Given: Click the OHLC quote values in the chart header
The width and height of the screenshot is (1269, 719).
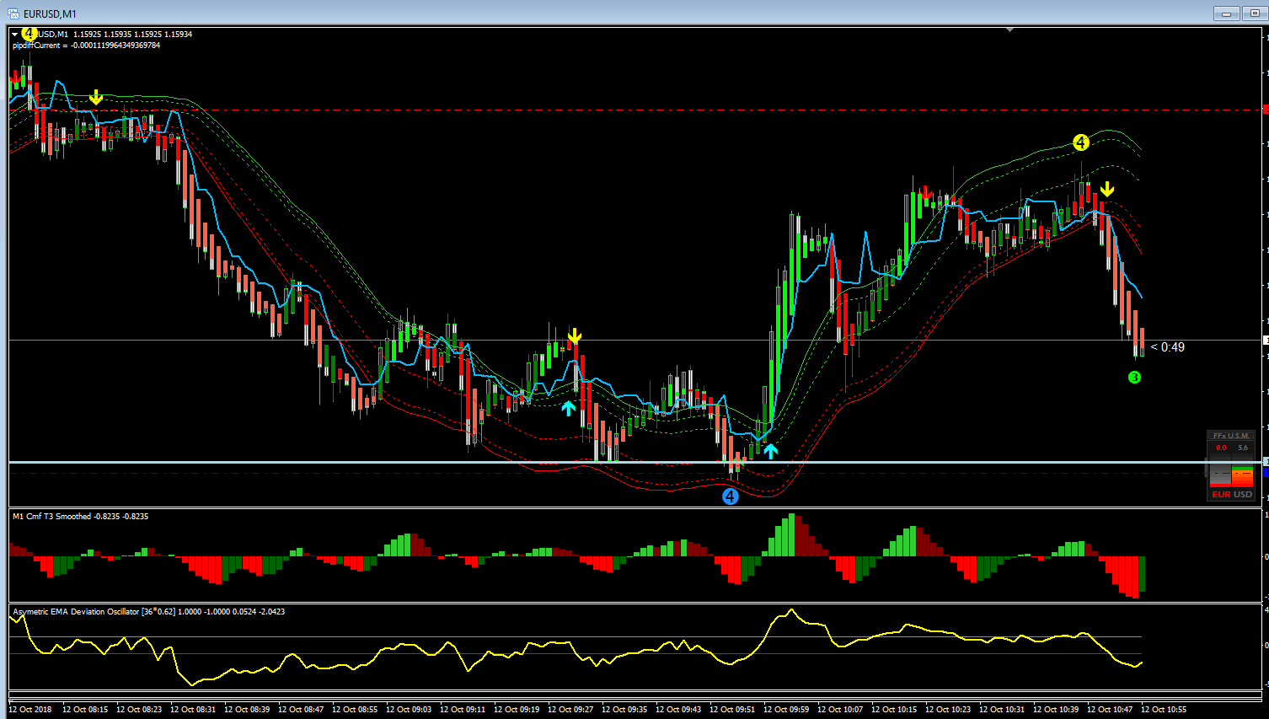Looking at the screenshot, I should 132,35.
